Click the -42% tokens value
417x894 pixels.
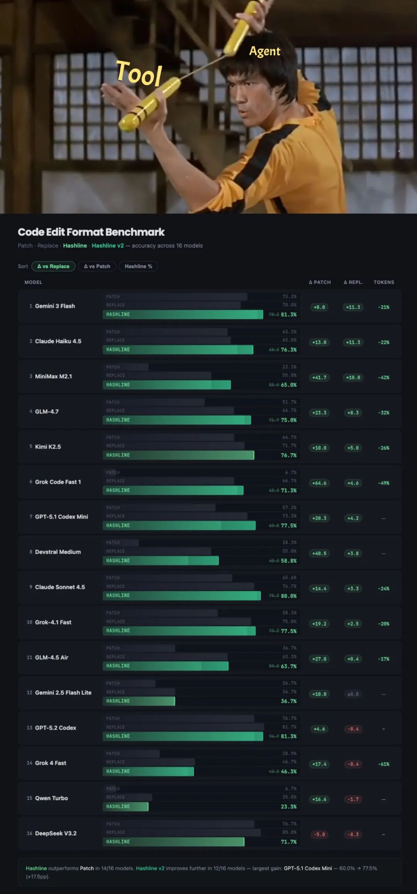coord(384,378)
